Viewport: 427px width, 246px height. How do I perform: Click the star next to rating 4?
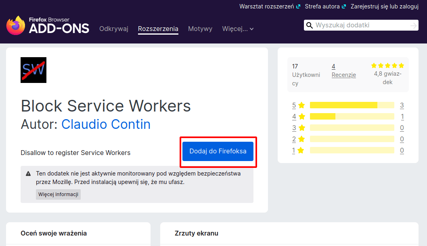(x=302, y=116)
